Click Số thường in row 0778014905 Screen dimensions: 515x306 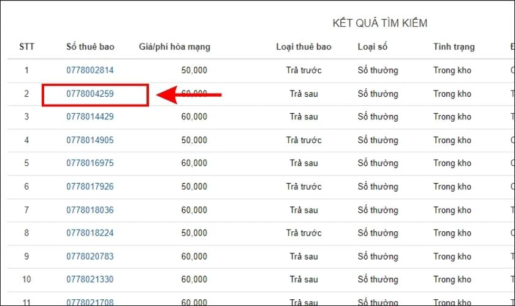pos(378,140)
